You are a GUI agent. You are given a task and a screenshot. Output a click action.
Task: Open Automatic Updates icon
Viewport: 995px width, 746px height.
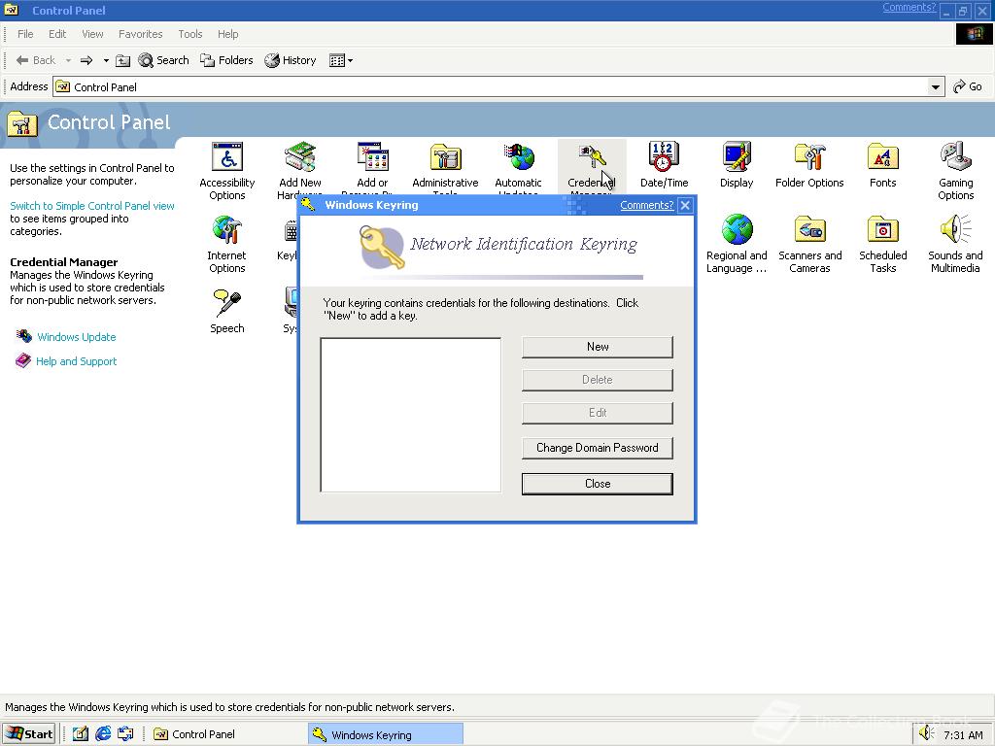pos(519,168)
